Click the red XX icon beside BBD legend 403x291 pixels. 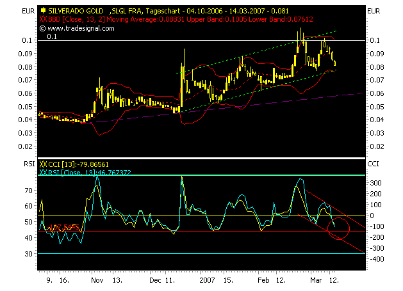pyautogui.click(x=43, y=19)
